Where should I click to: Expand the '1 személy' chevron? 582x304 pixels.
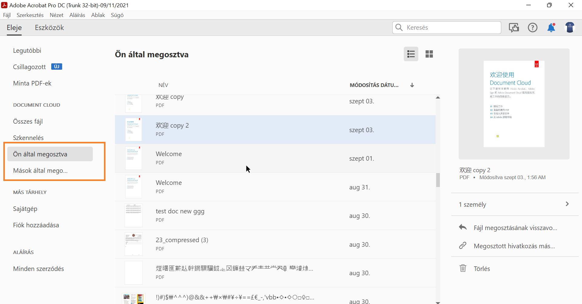click(567, 204)
